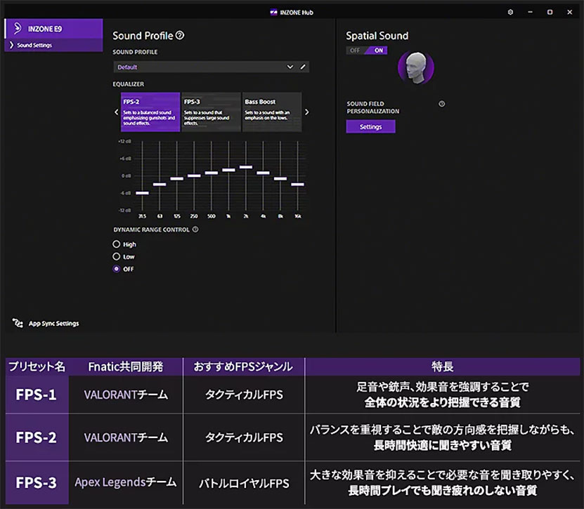The height and width of the screenshot is (509, 584).
Task: Maximize the INZONE Hub window
Action: tap(550, 12)
